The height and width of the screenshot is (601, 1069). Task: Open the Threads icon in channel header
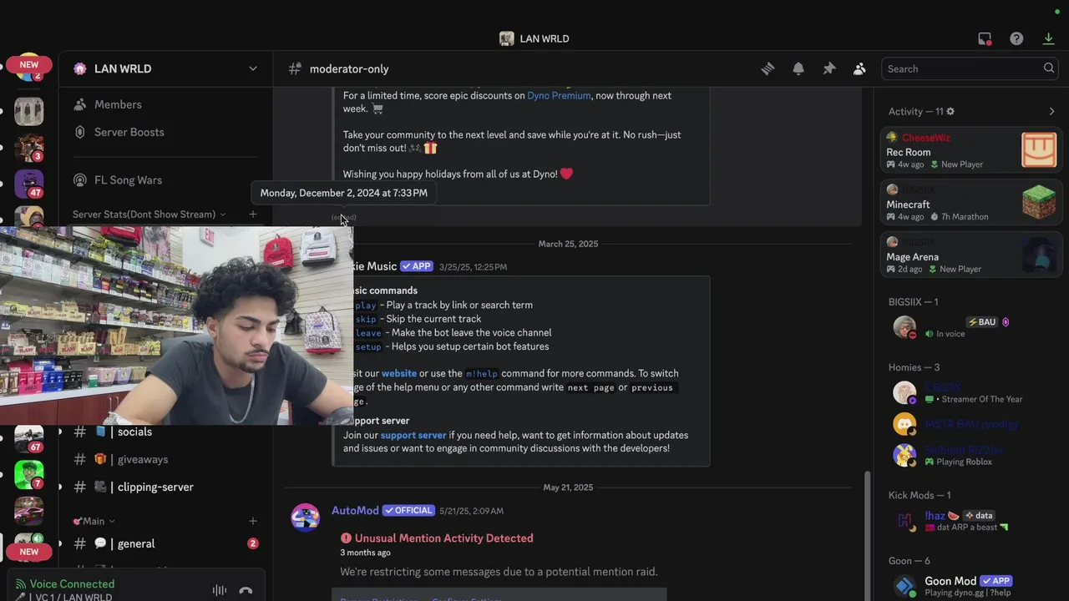pyautogui.click(x=768, y=69)
